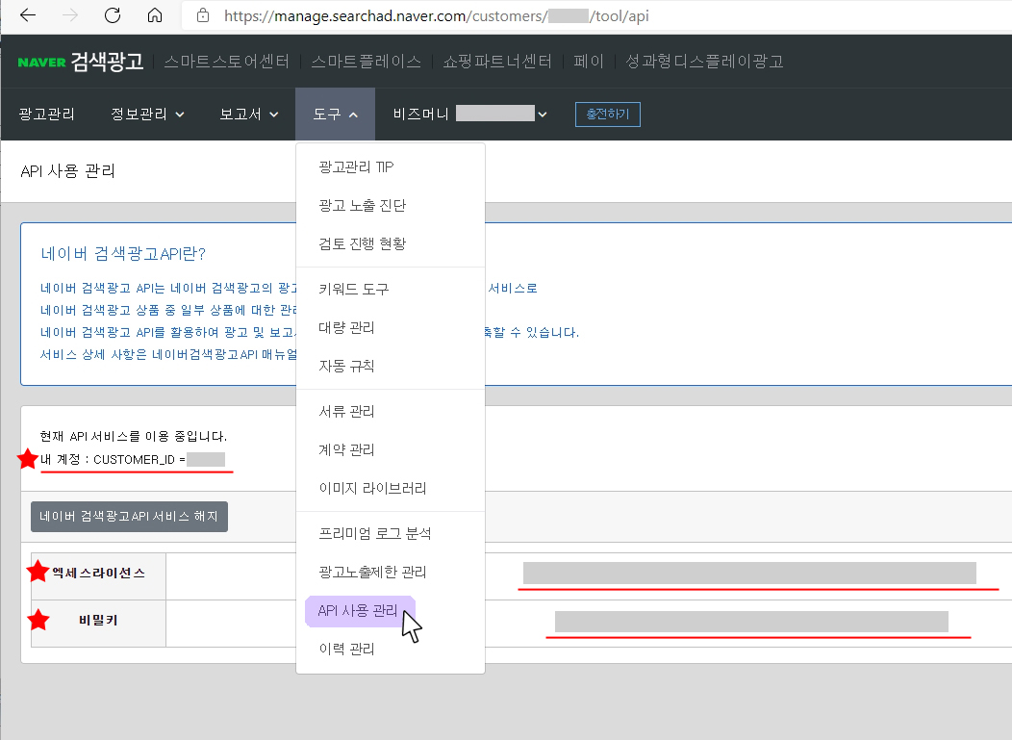Expand the 정보관리 dropdown menu

tap(148, 115)
